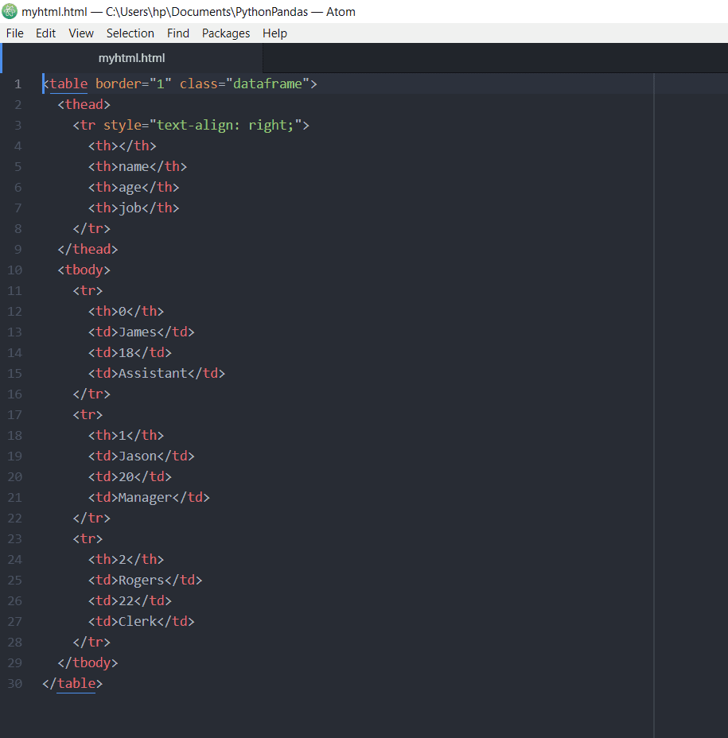Click the opening table tag name on line 1
This screenshot has width=728, height=738.
(x=68, y=84)
